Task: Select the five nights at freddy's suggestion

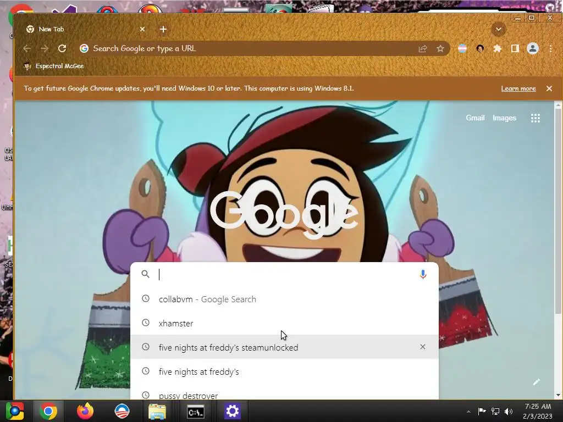Action: (x=284, y=371)
